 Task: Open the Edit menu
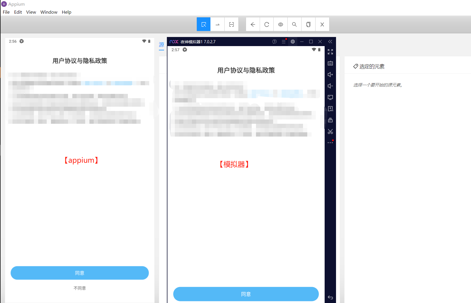18,12
